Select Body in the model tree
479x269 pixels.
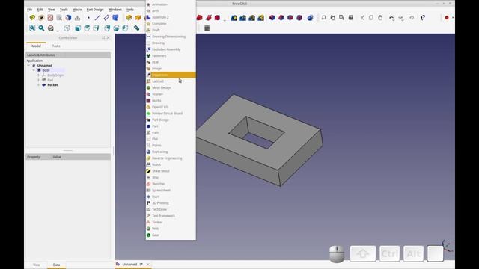(46, 70)
